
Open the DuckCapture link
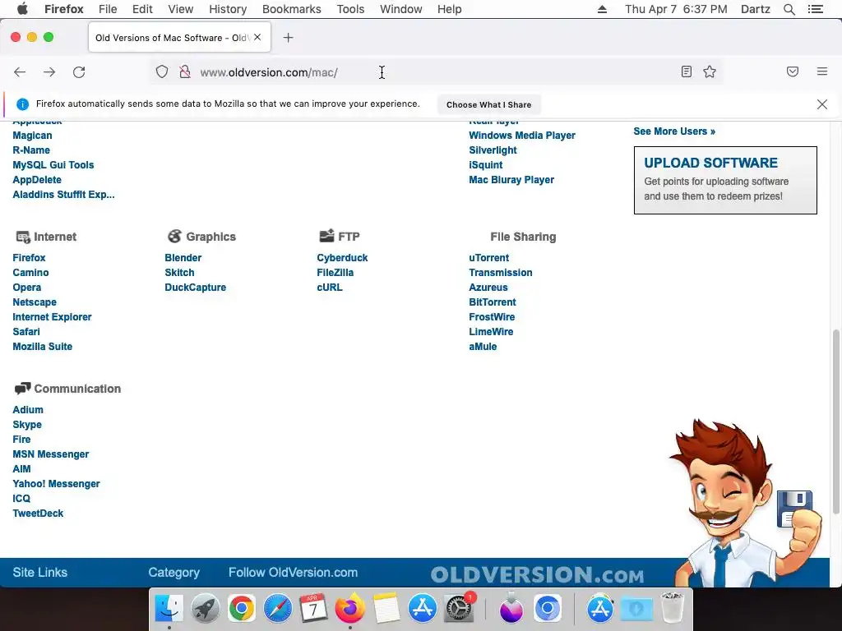click(196, 288)
